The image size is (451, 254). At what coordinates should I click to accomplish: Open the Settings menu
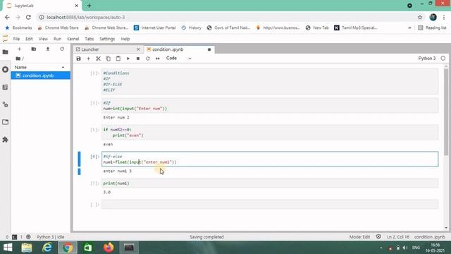click(x=107, y=39)
